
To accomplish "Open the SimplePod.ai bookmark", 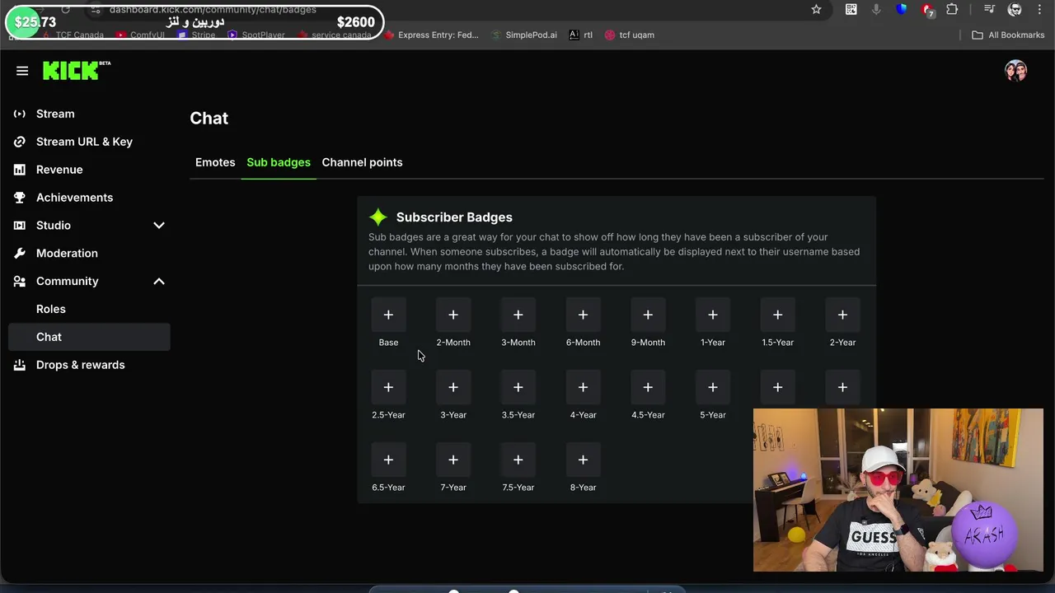I will 524,35.
